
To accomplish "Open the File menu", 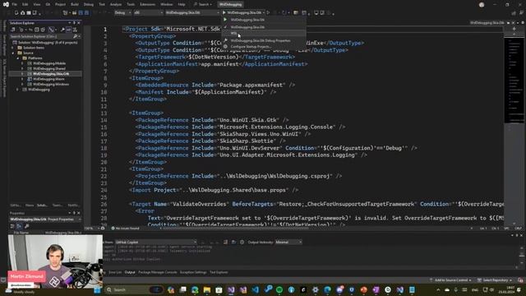I will pyautogui.click(x=15, y=4).
